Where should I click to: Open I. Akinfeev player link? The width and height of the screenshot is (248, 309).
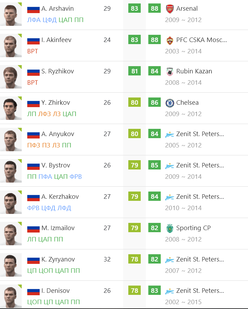click(x=56, y=40)
